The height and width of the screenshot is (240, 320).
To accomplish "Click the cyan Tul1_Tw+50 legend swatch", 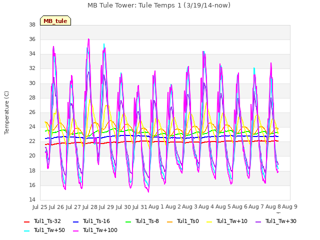I will click(26, 231).
